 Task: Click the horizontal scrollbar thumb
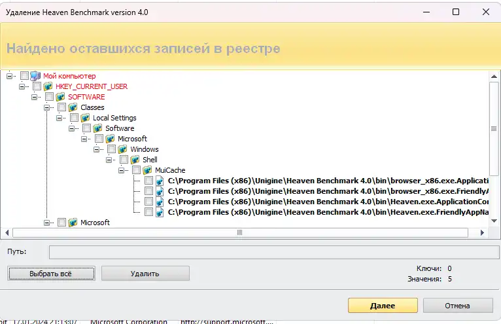point(240,232)
